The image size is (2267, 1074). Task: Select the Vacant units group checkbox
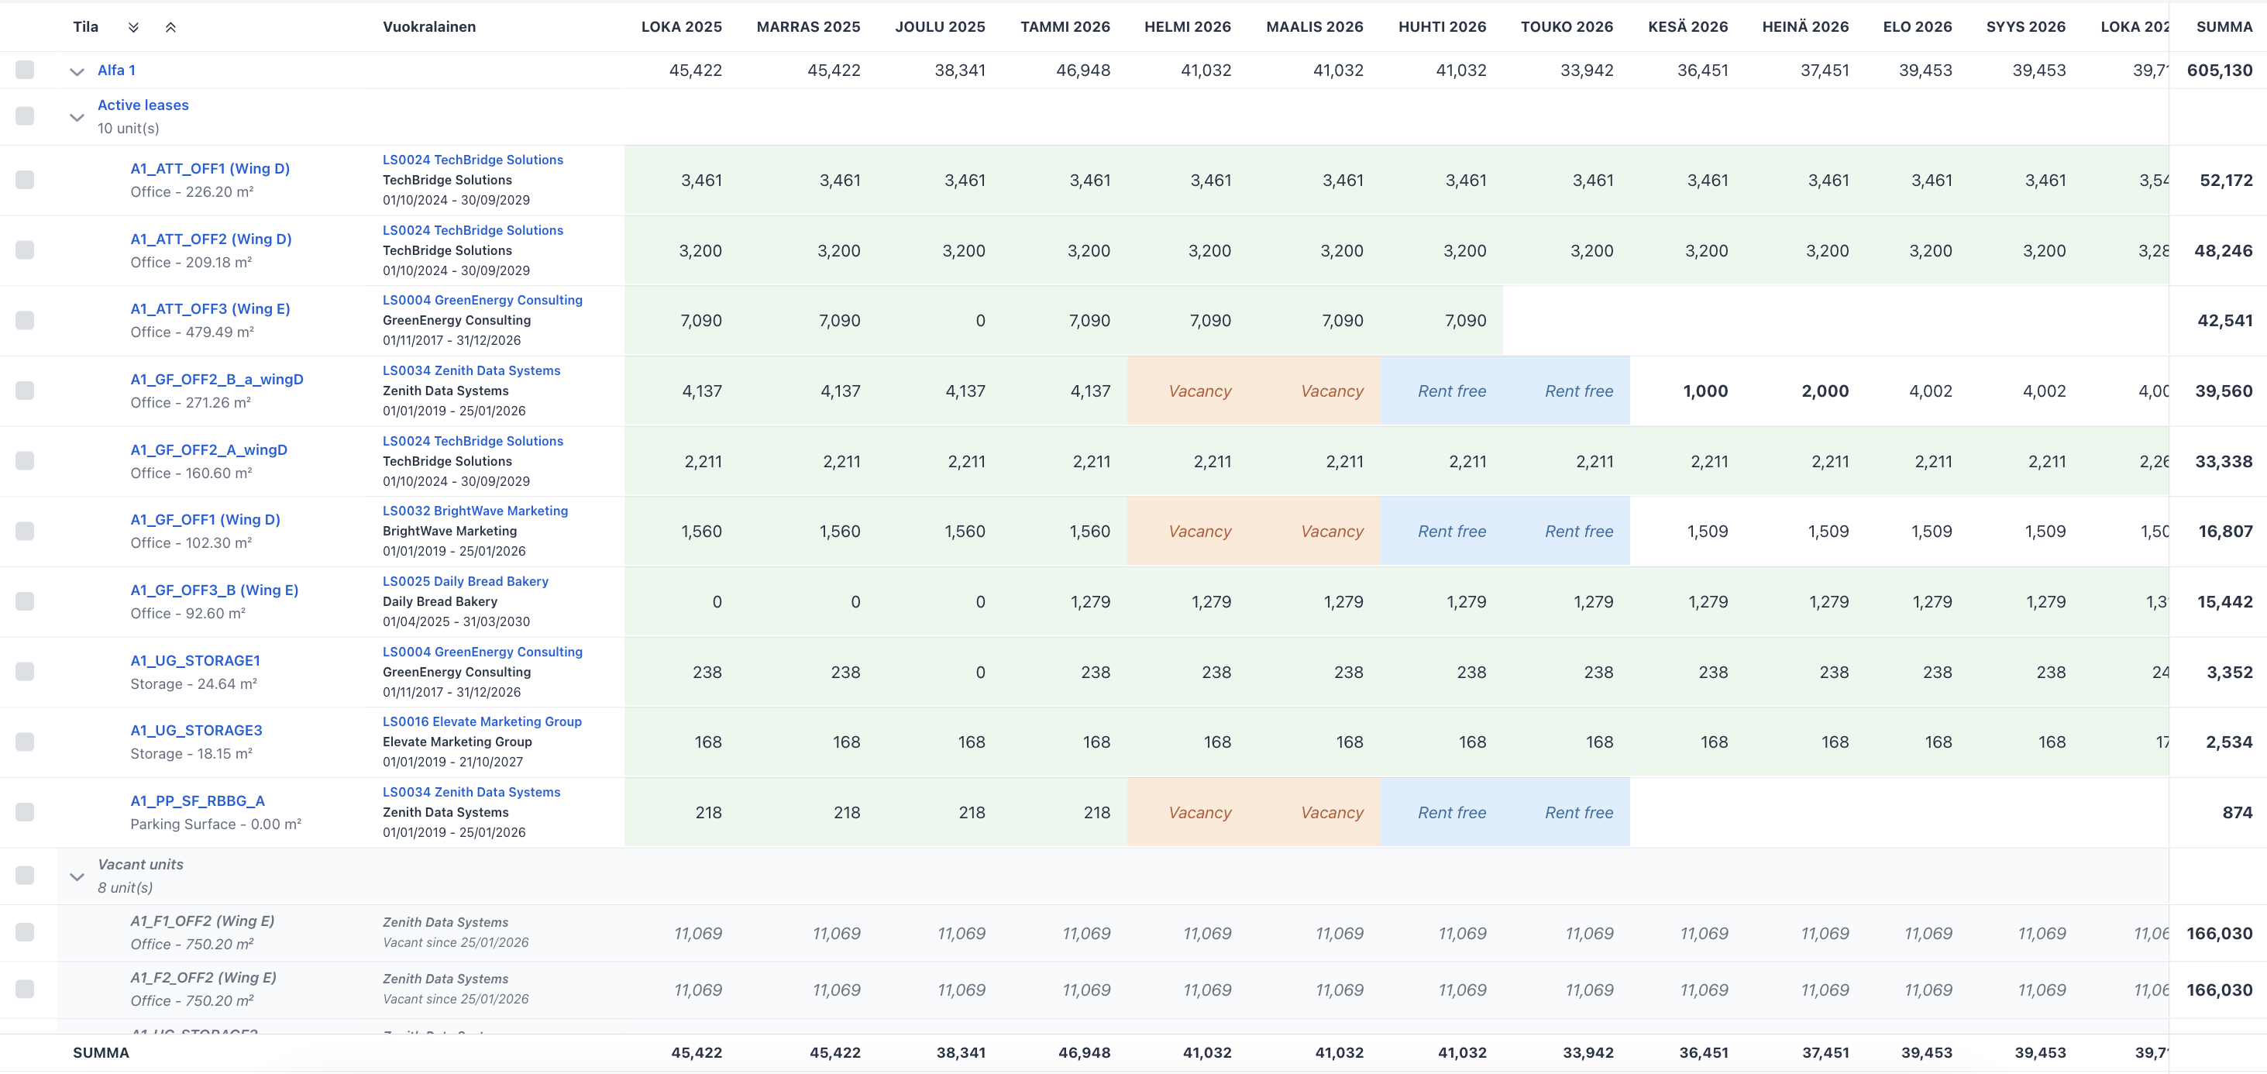tap(25, 875)
